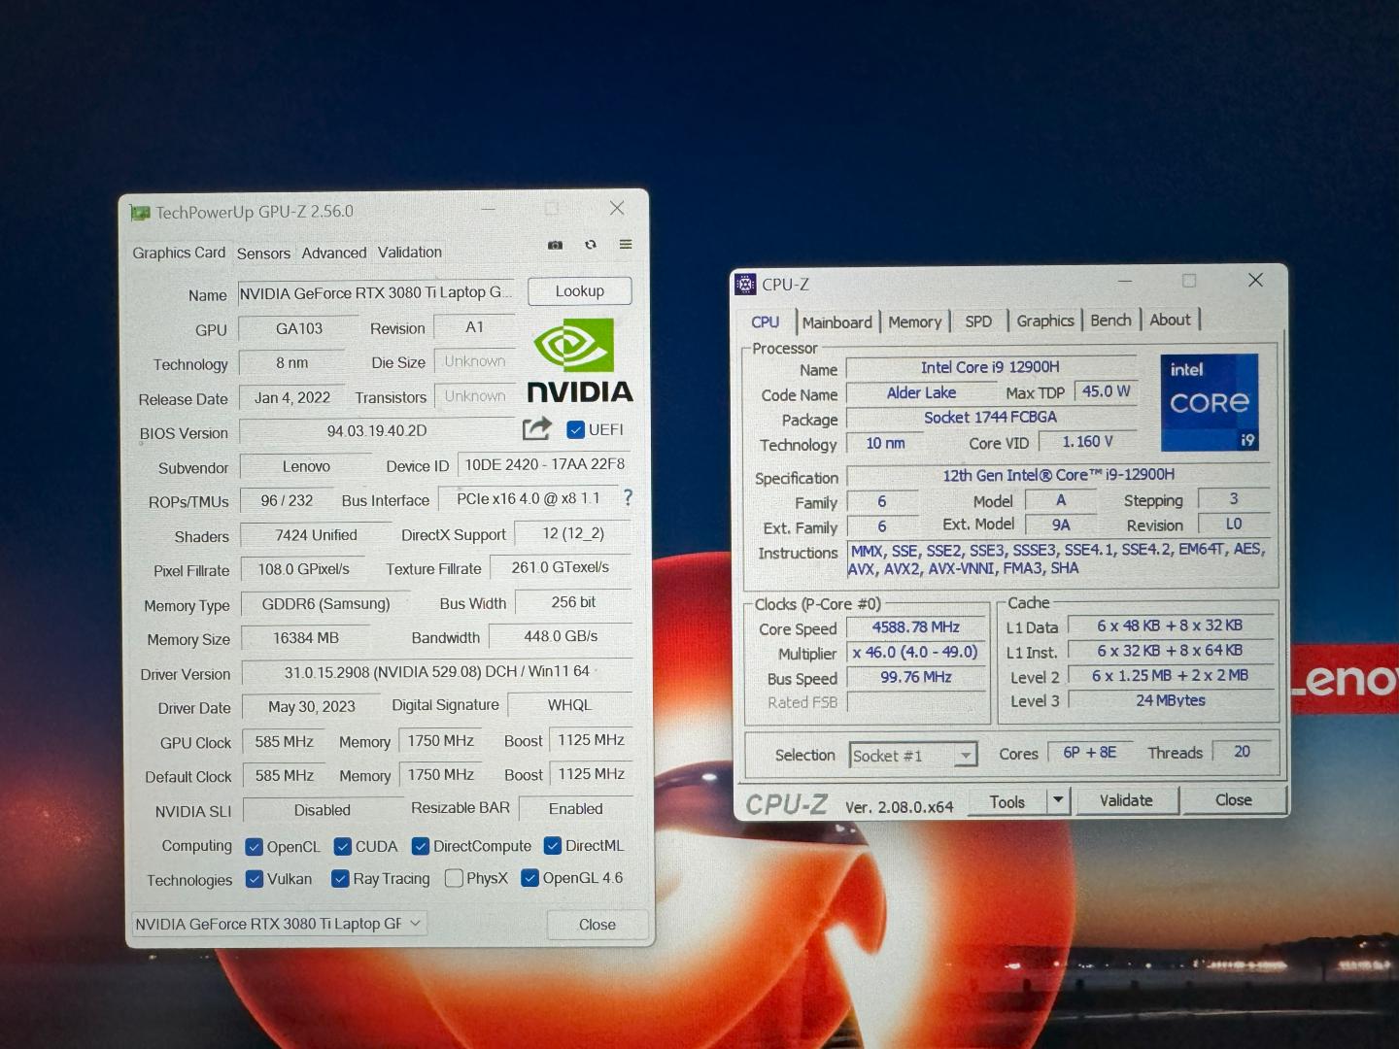Image resolution: width=1399 pixels, height=1049 pixels.
Task: Switch to the Sensors tab in GPU-Z
Action: pos(263,253)
